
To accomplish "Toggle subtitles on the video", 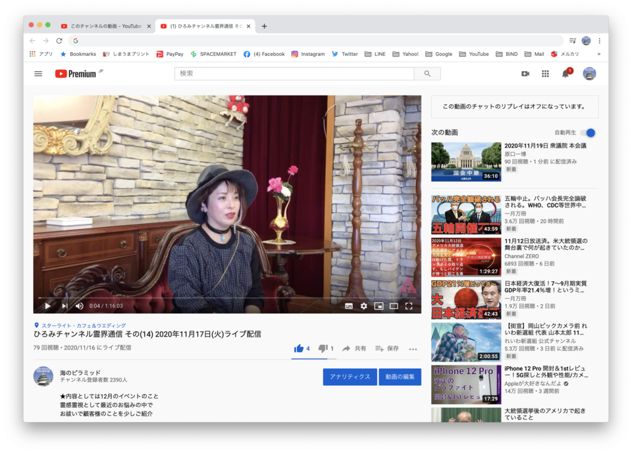I will click(349, 306).
